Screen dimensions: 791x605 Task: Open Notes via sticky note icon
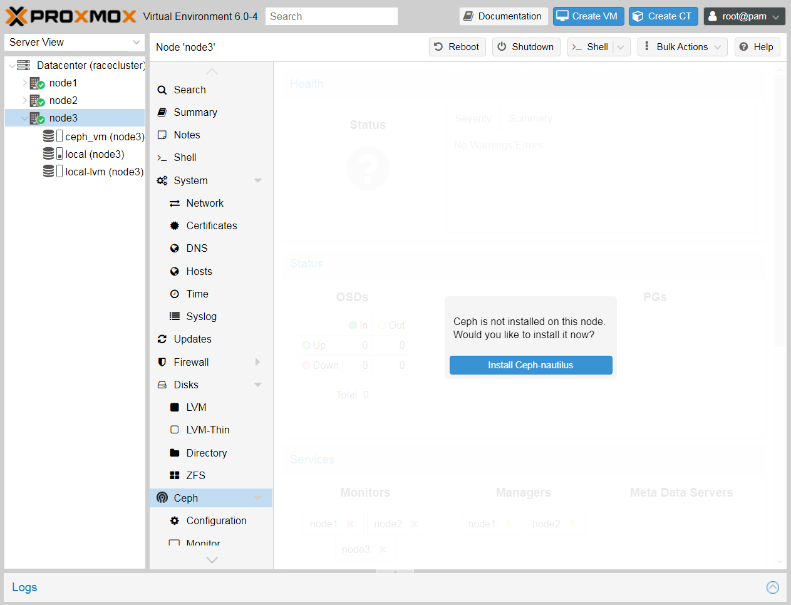tap(162, 135)
